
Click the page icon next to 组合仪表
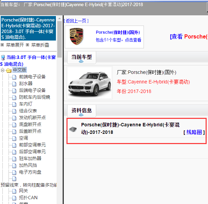pos(14,111)
